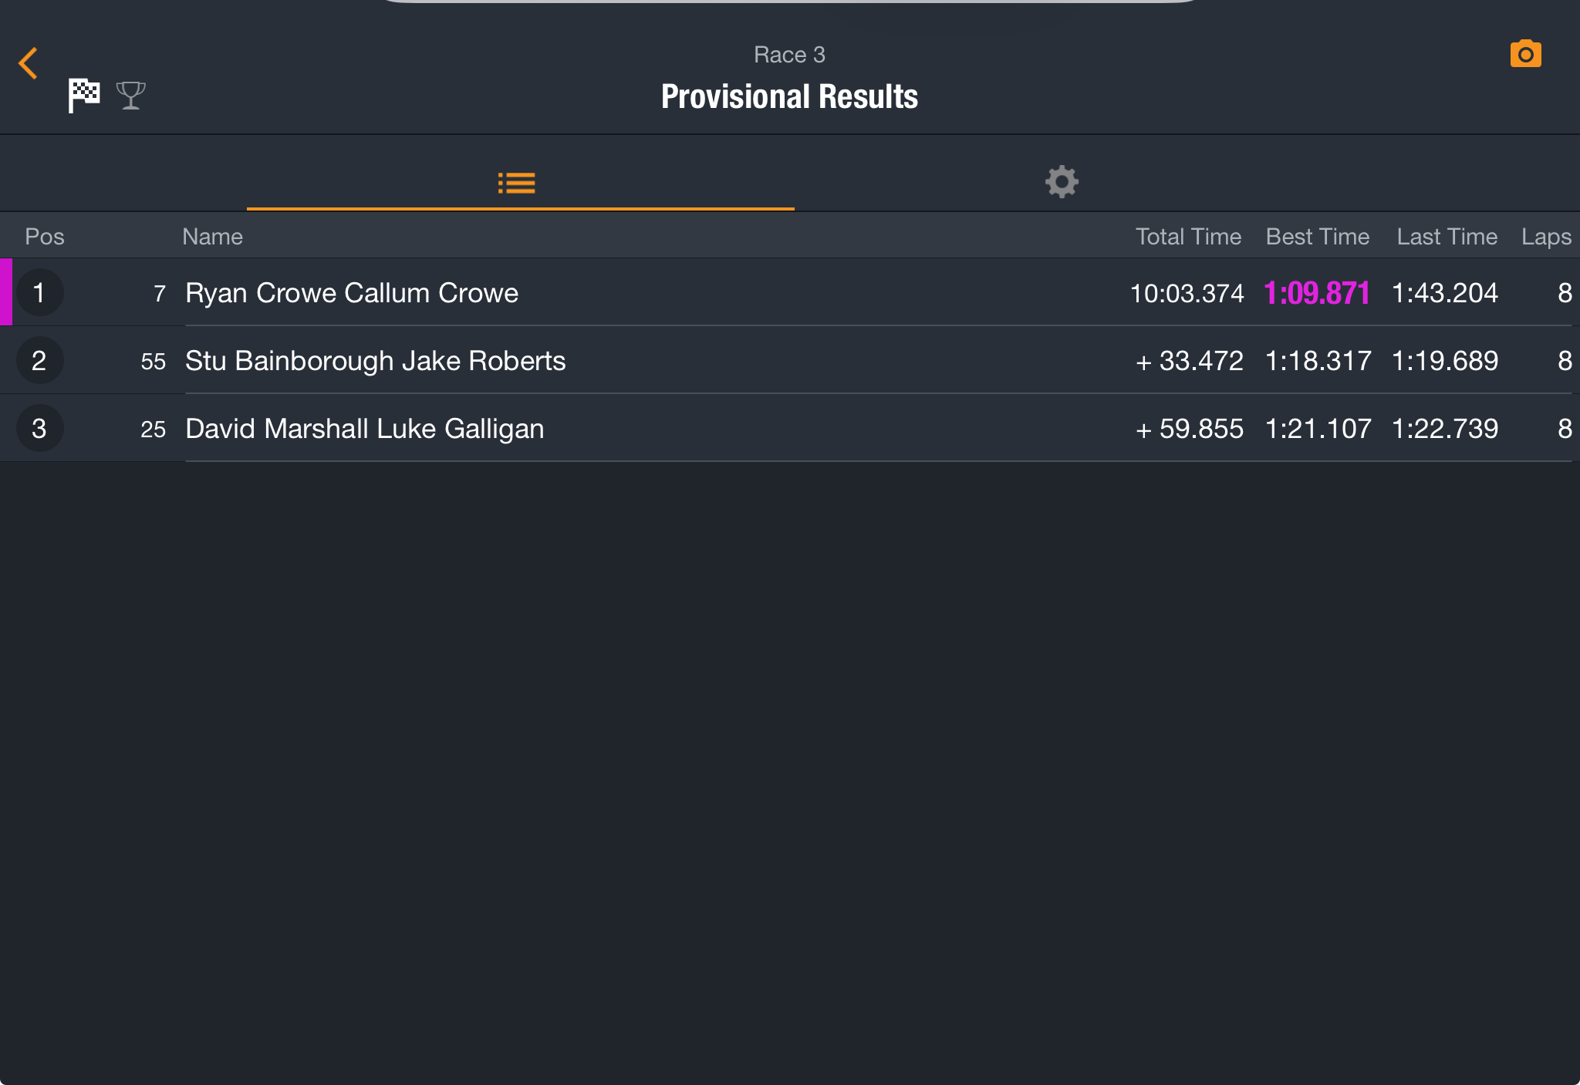Sort by Last Time column header
The width and height of the screenshot is (1580, 1085).
tap(1447, 236)
